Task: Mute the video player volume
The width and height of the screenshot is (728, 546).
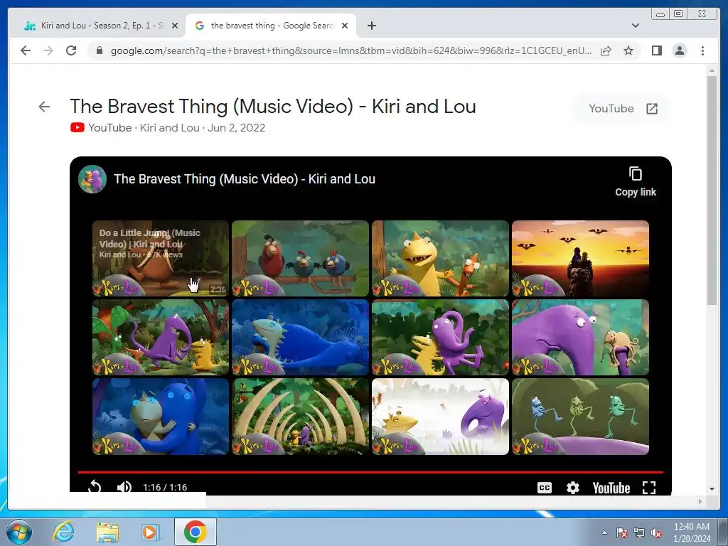Action: click(124, 487)
